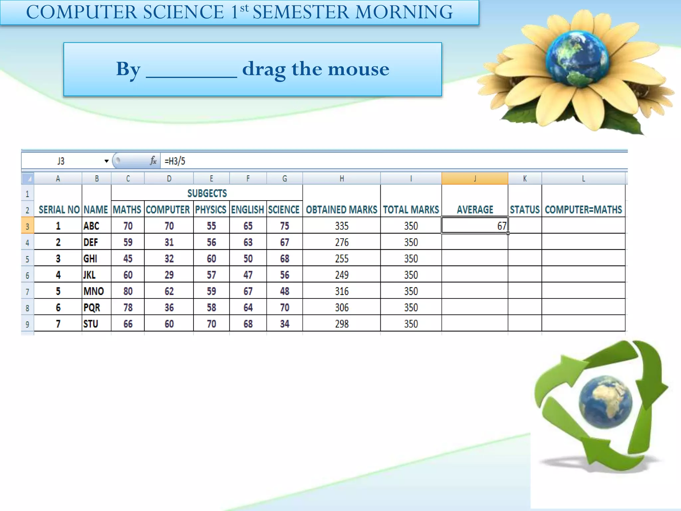Click the SUBGECTS merged header cell
Viewport: 681px width, 511px height.
[207, 193]
